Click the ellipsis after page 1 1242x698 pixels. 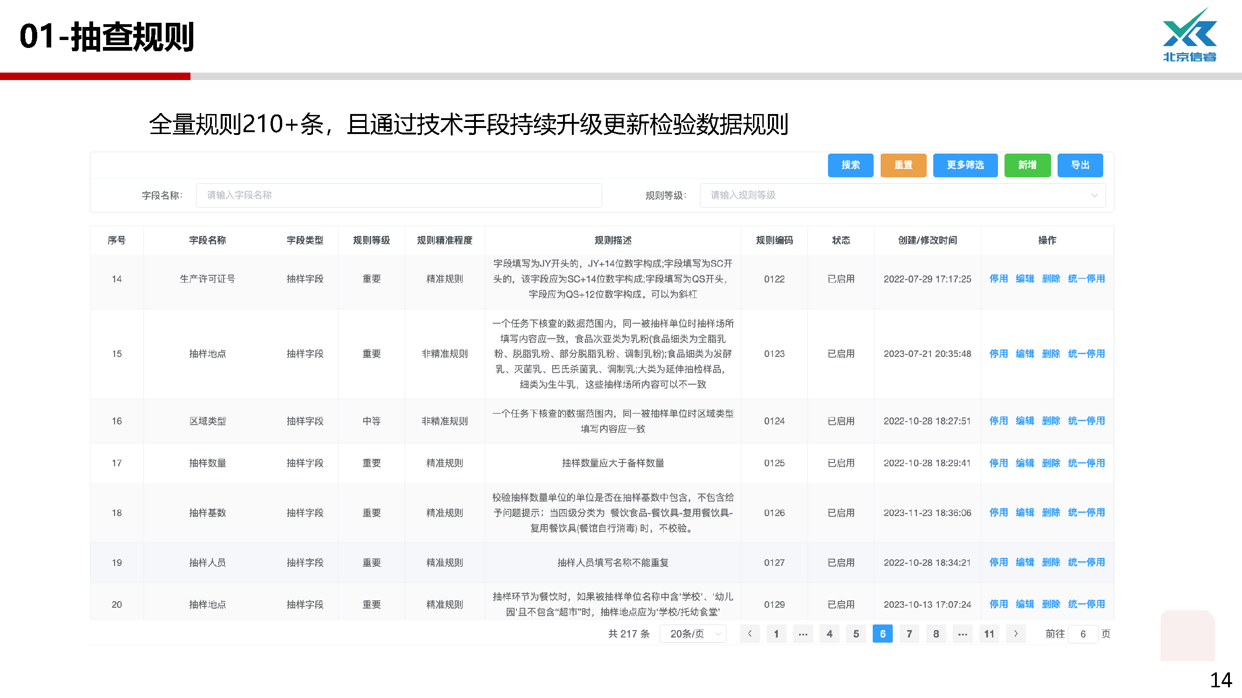pos(803,634)
